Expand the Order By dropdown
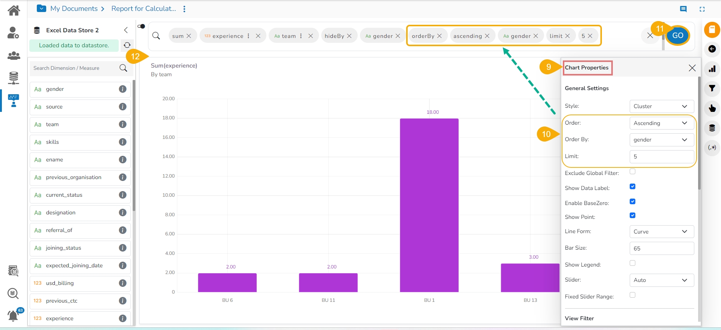This screenshot has width=721, height=330. [661, 140]
